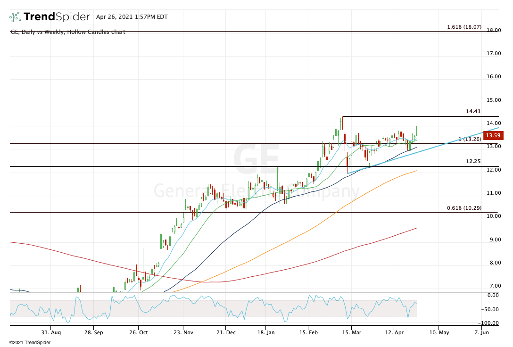Viewport: 513px width, 347px height.
Task: Select the timestamp Apr 26, 2021 1:57PM EDT
Action: [x=132, y=17]
